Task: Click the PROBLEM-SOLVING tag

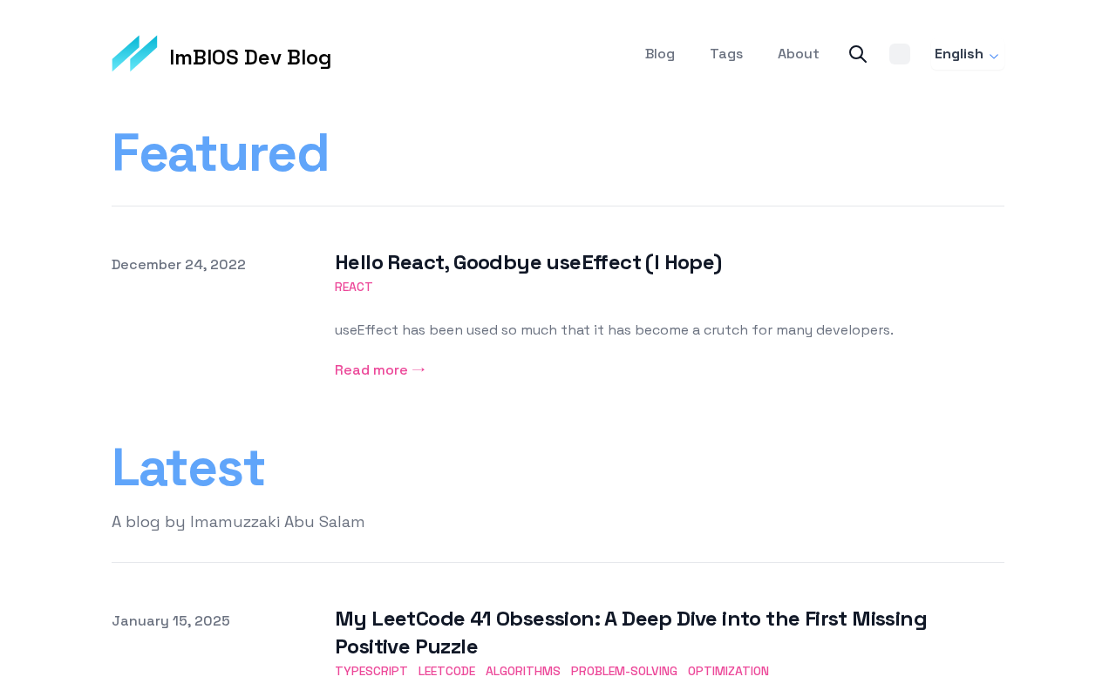Action: 624,671
